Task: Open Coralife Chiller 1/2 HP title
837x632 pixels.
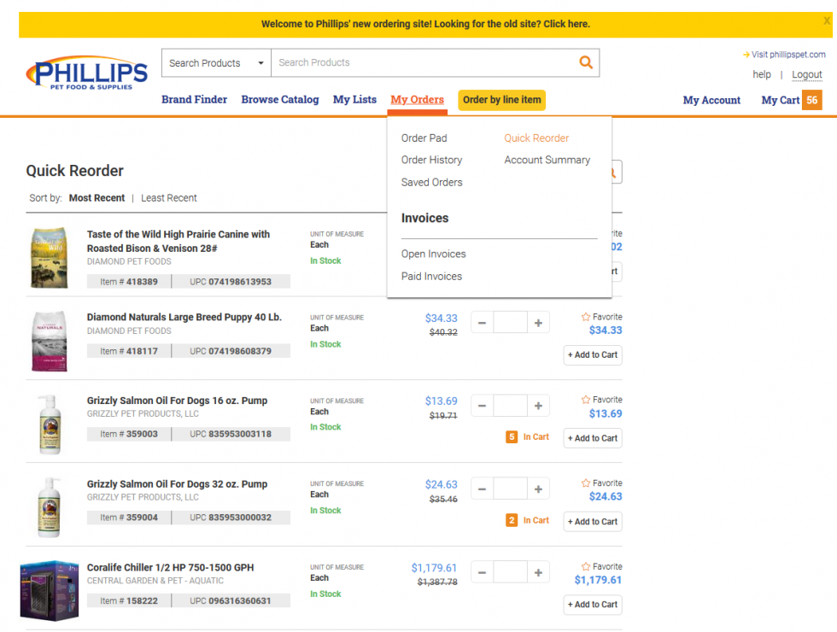Action: click(x=170, y=567)
